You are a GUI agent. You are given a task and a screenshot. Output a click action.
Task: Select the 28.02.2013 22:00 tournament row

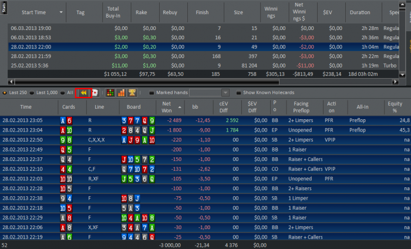pyautogui.click(x=203, y=47)
